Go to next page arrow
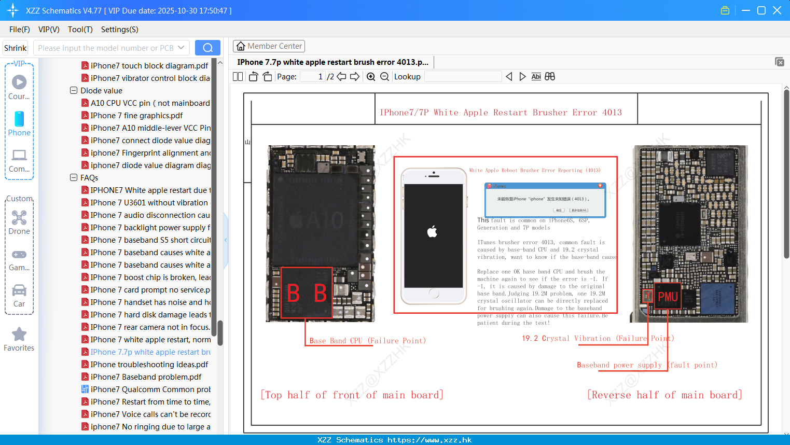790x445 pixels. coord(355,77)
